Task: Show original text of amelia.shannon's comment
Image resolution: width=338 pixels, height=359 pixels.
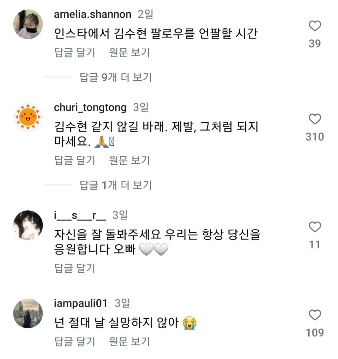Action: (x=129, y=53)
